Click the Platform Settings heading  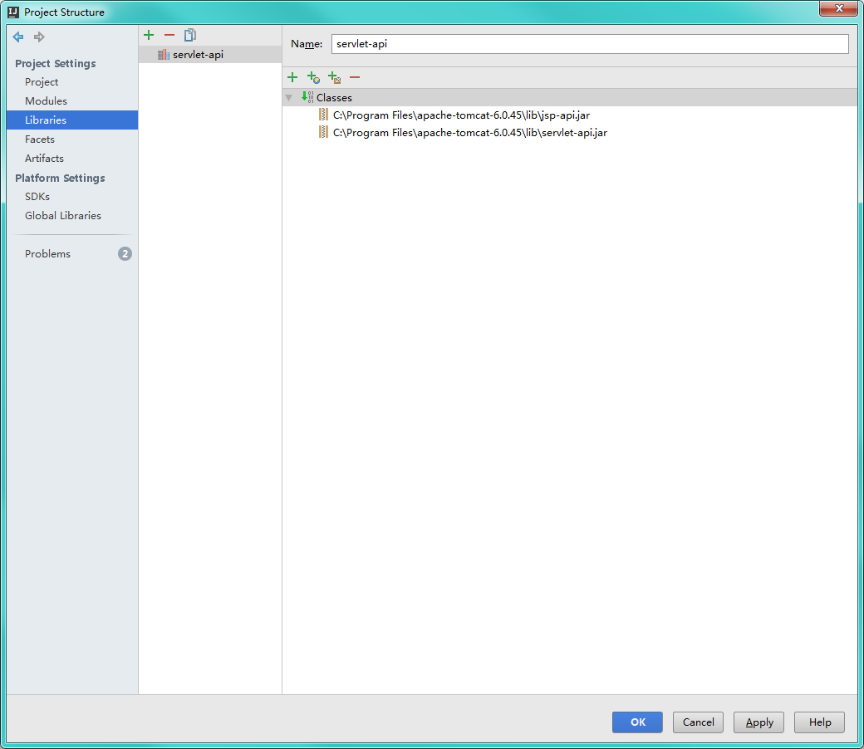(60, 178)
